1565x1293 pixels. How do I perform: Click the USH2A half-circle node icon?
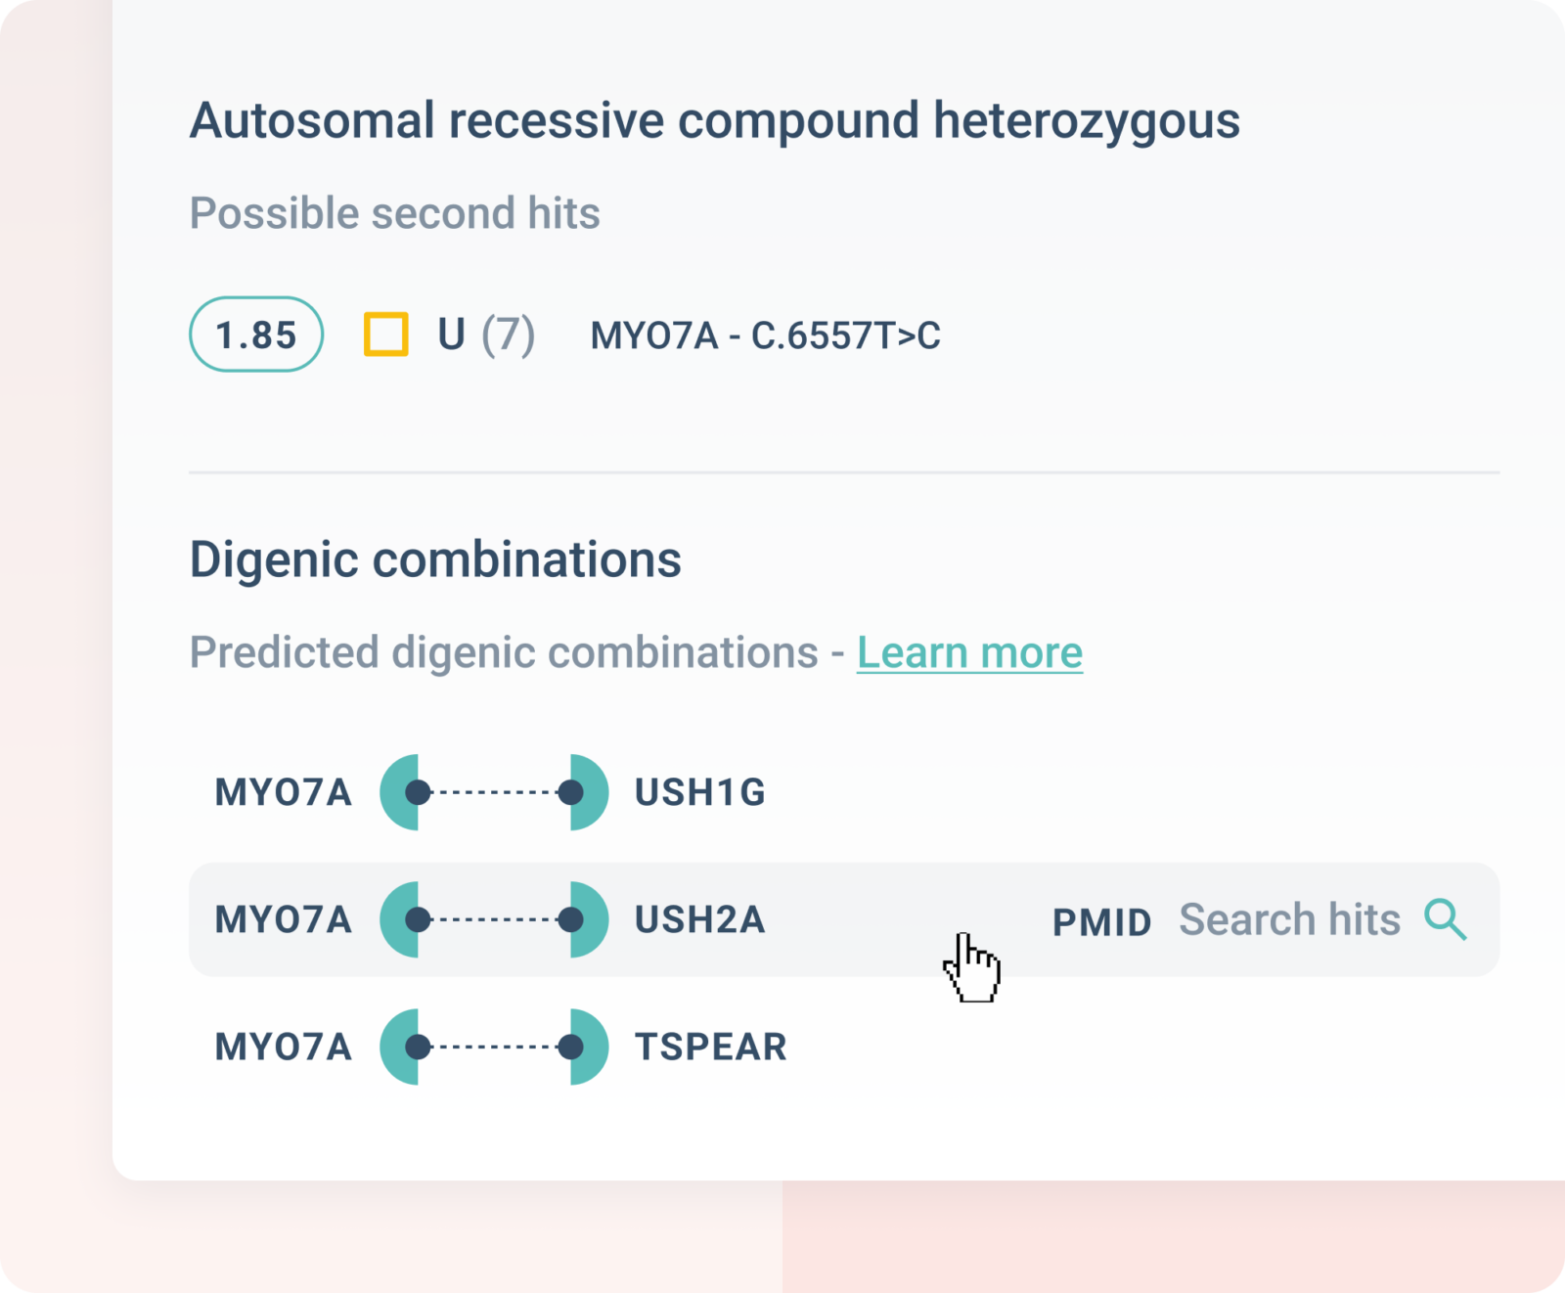click(x=590, y=919)
